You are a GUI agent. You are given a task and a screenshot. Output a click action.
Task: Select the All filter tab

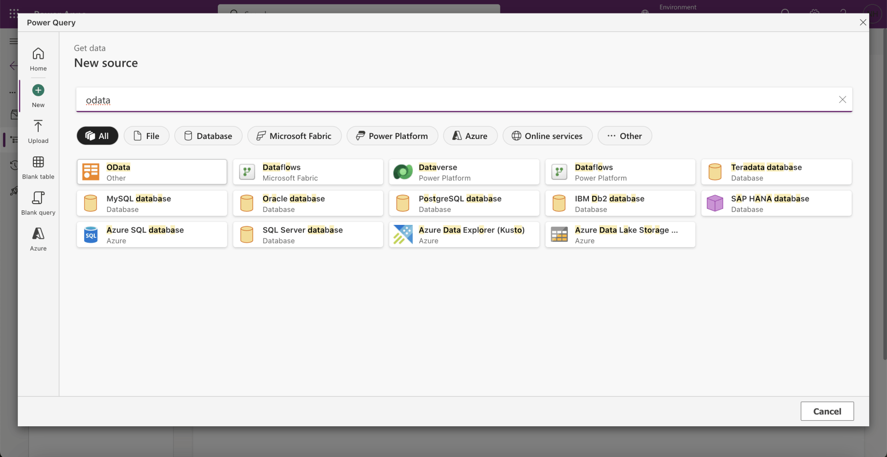[98, 136]
